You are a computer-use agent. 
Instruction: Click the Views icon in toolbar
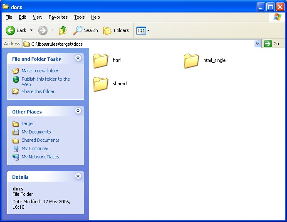click(141, 31)
